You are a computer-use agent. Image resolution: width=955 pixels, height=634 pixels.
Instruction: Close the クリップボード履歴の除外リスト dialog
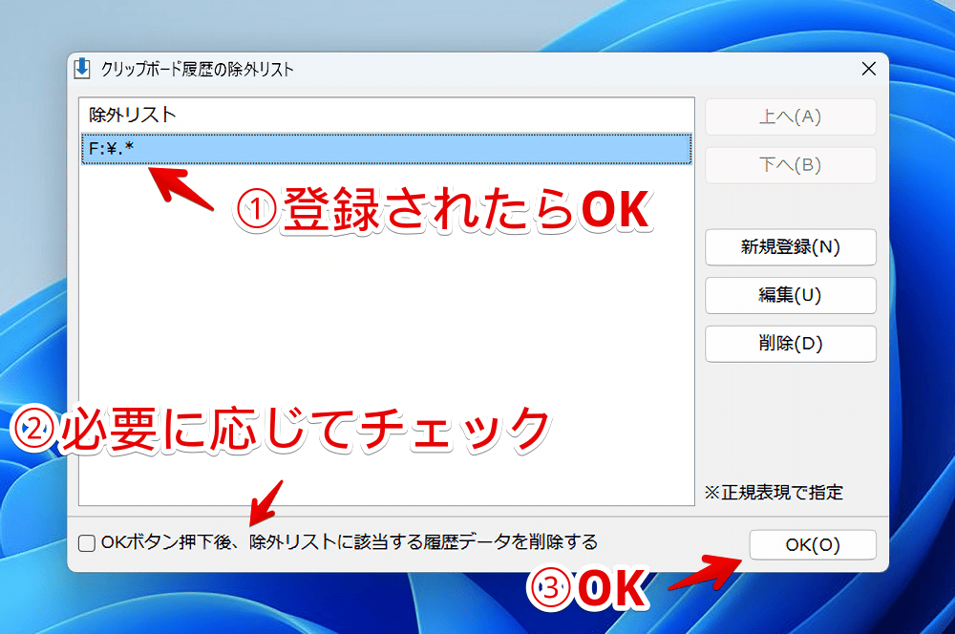pos(868,69)
